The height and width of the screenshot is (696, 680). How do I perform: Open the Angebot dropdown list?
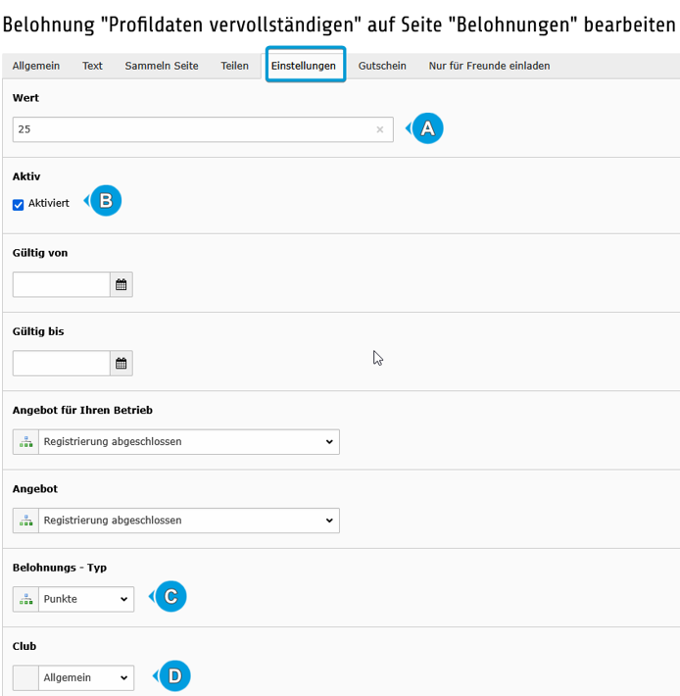point(189,521)
